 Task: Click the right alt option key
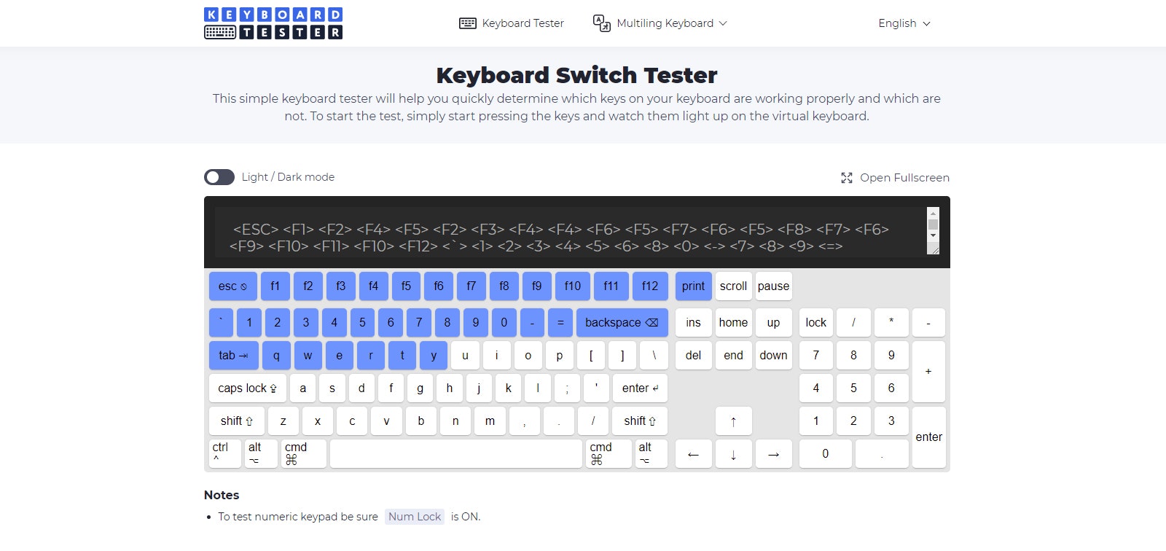(651, 453)
